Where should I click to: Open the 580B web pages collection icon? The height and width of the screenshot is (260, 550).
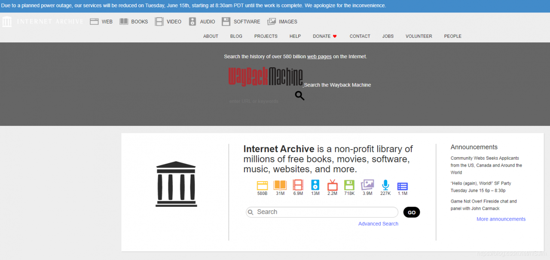pyautogui.click(x=262, y=185)
